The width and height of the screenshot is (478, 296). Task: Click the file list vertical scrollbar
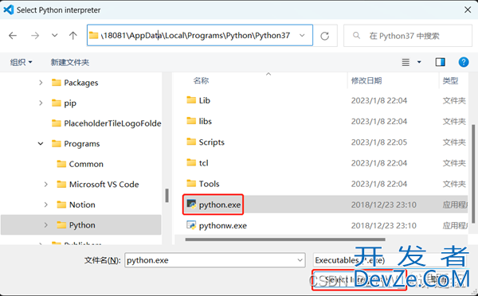[x=473, y=173]
